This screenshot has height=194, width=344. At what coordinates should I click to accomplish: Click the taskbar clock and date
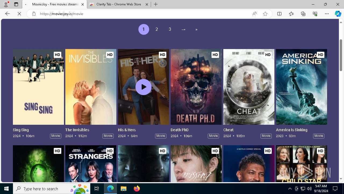[x=321, y=189]
